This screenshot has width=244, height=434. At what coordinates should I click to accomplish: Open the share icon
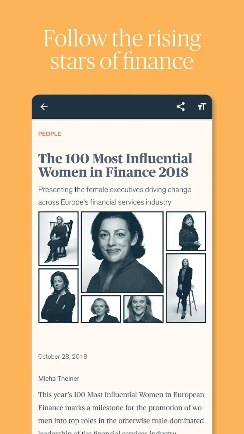[181, 107]
